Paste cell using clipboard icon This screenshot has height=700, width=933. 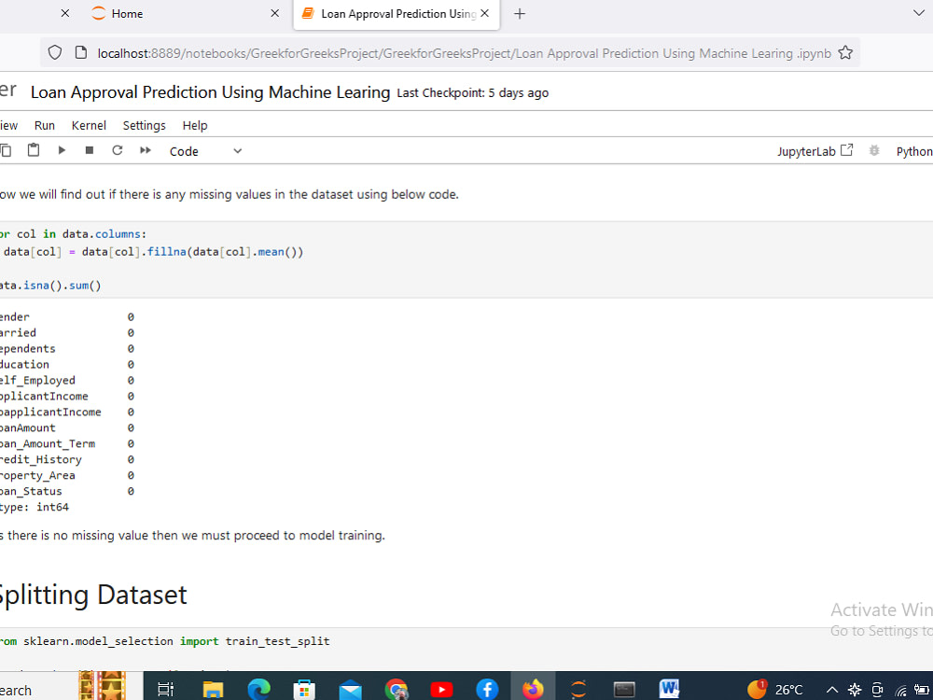click(x=34, y=150)
